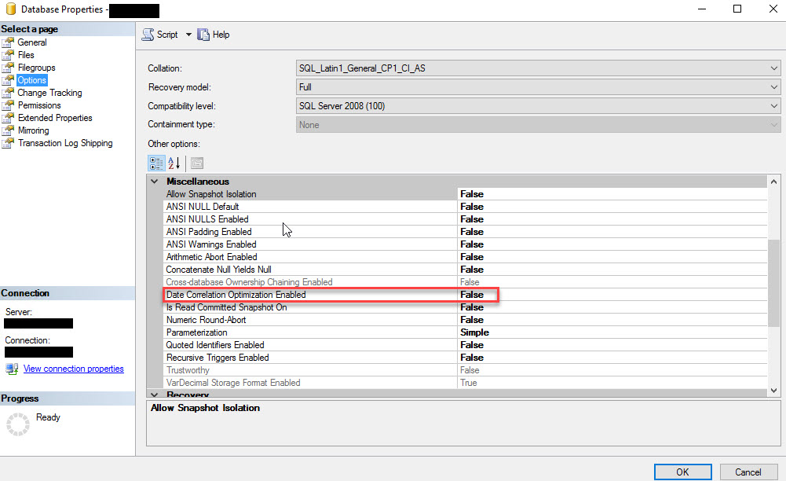Open the Collation dropdown
This screenshot has width=786, height=481.
(538, 68)
